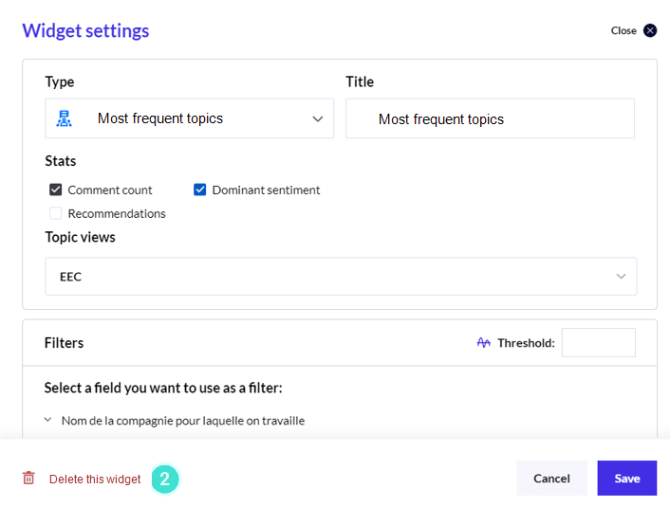This screenshot has width=670, height=507.
Task: Click the Close X icon
Action: click(650, 30)
